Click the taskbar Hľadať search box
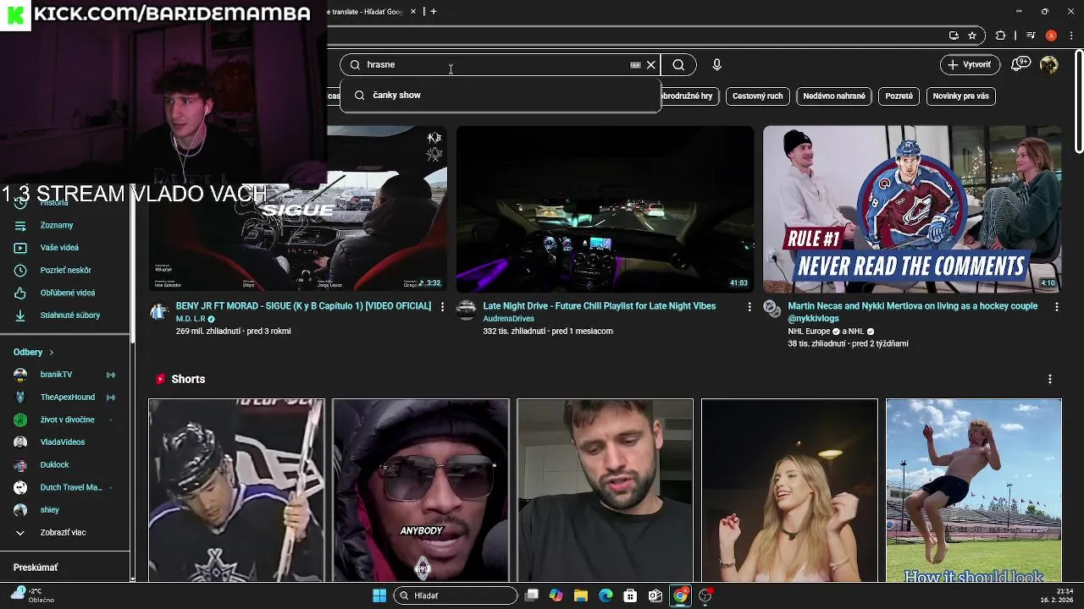The width and height of the screenshot is (1084, 609). click(456, 595)
